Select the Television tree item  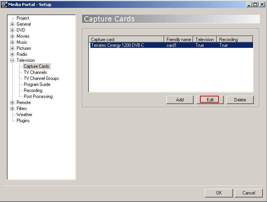(26, 60)
